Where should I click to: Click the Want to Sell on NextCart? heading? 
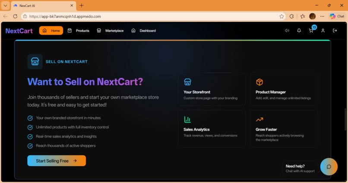[x=85, y=82]
